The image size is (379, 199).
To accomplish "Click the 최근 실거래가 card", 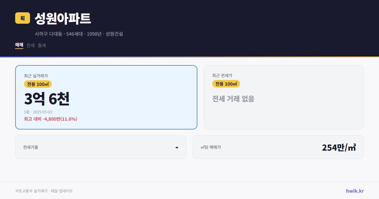I will [x=106, y=97].
